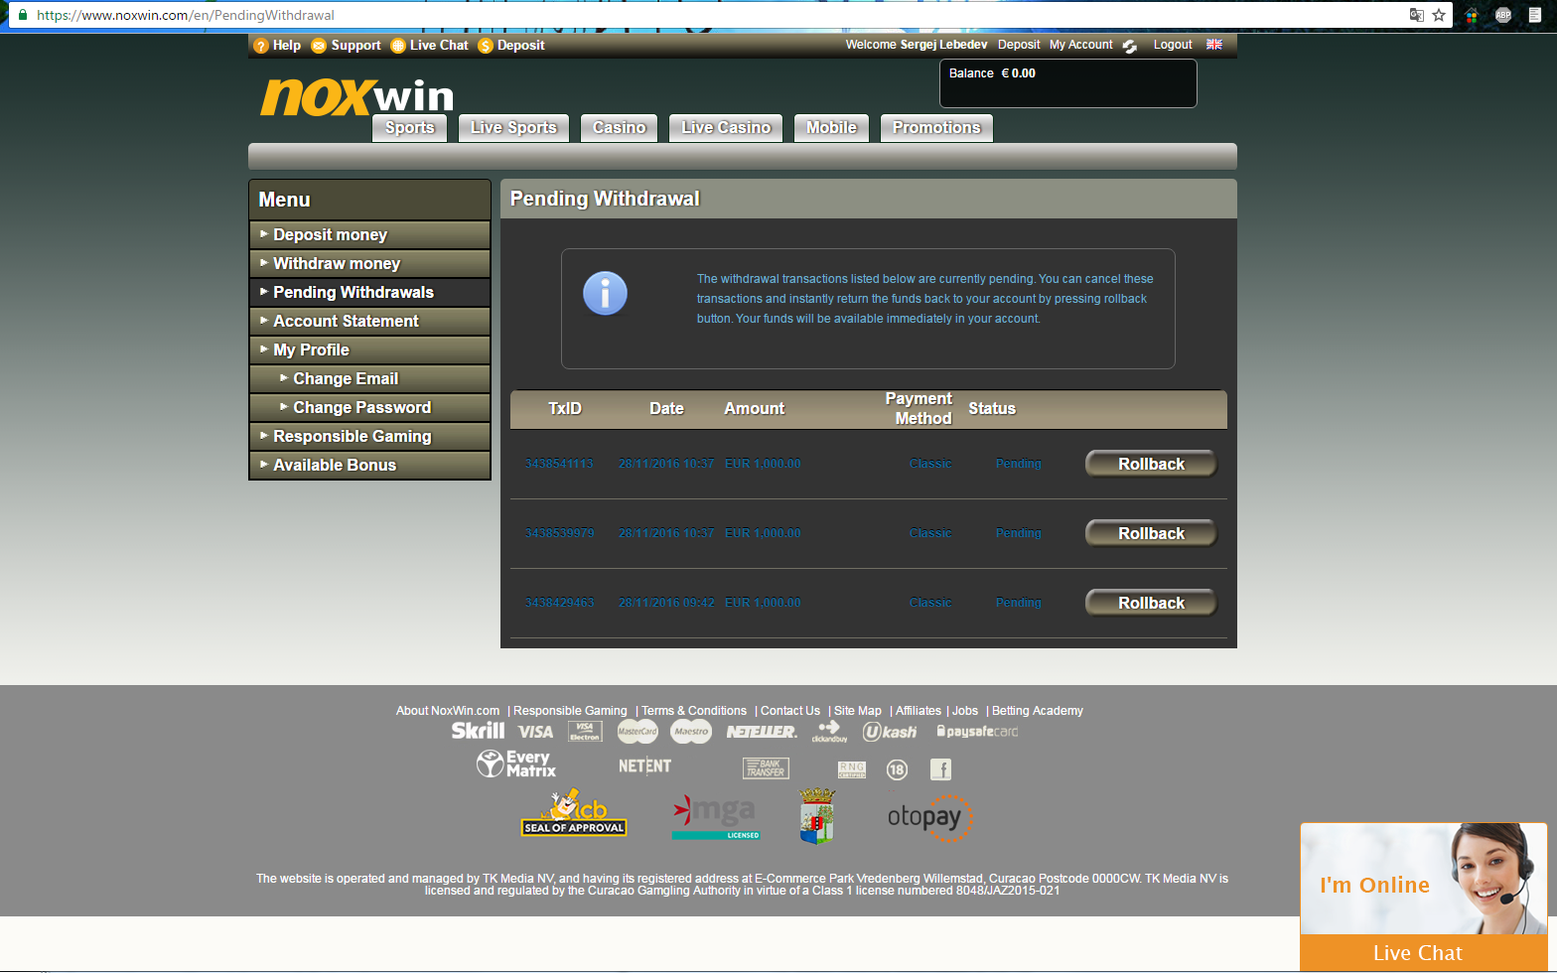Click the Logout link
1557x973 pixels.
pos(1173,45)
